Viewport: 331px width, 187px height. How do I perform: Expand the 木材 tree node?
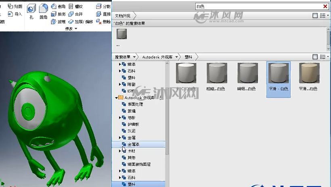(x=120, y=151)
